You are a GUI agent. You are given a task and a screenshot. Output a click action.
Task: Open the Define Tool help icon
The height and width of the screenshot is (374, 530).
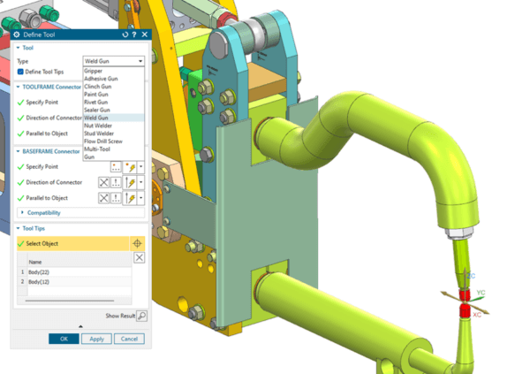point(134,34)
